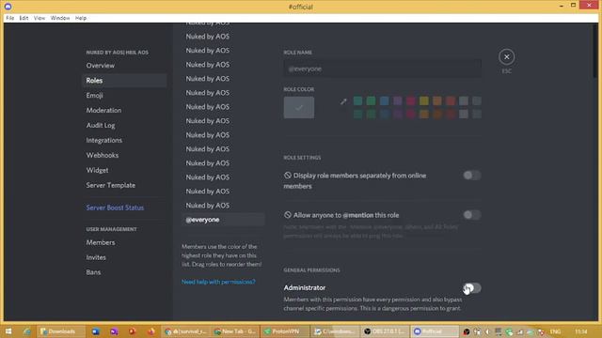Open the Members management page

[x=125, y=242]
